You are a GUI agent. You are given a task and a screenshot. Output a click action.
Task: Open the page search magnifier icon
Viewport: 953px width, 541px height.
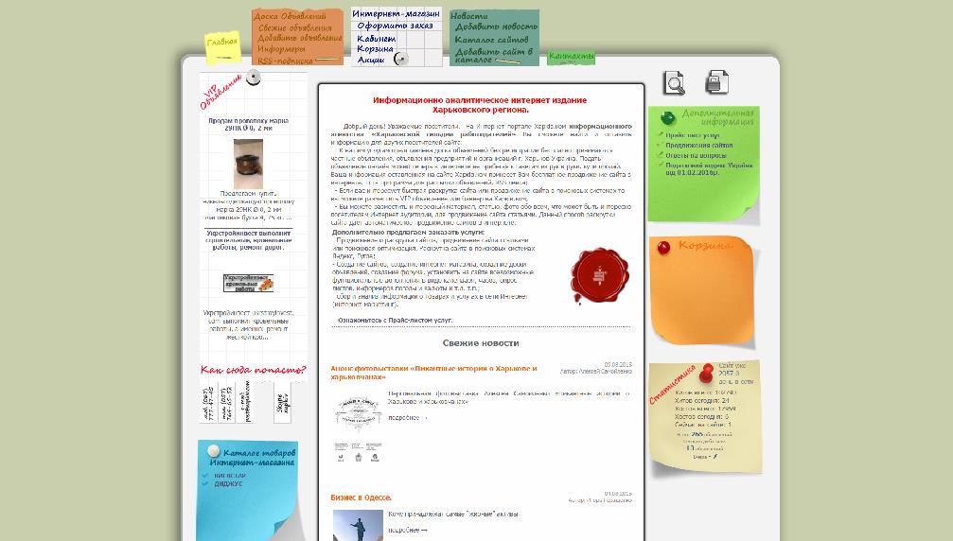[x=674, y=82]
